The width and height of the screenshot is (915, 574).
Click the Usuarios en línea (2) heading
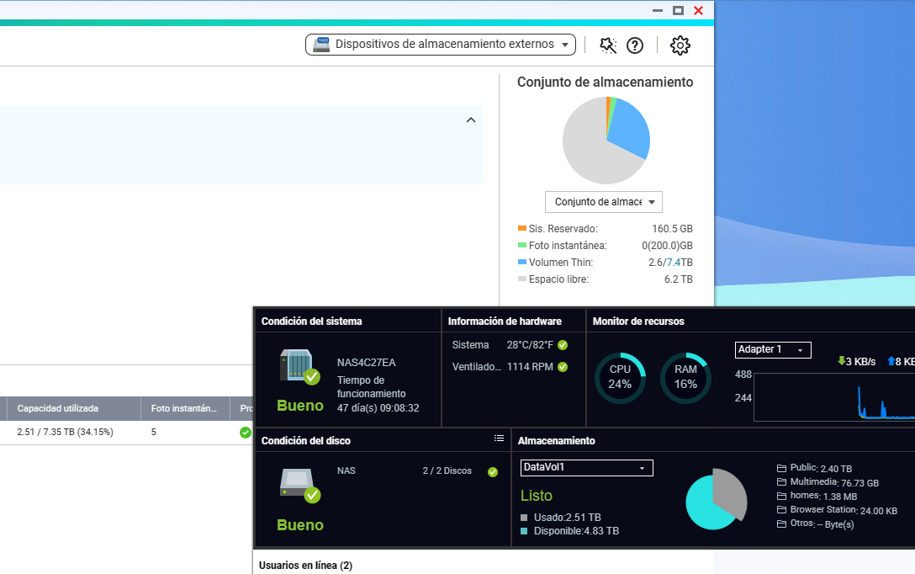(x=305, y=566)
